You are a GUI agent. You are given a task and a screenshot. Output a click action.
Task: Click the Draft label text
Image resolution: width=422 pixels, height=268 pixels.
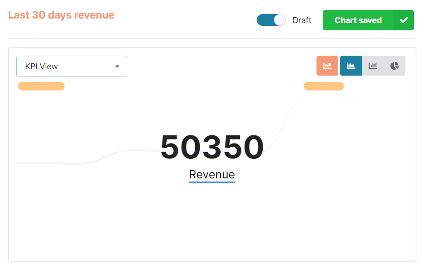302,20
